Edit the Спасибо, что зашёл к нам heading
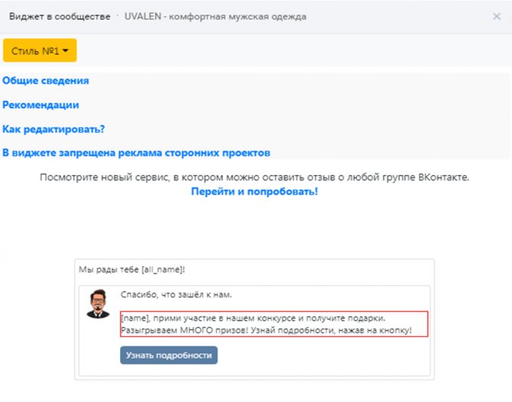The height and width of the screenshot is (402, 512). coord(177,294)
